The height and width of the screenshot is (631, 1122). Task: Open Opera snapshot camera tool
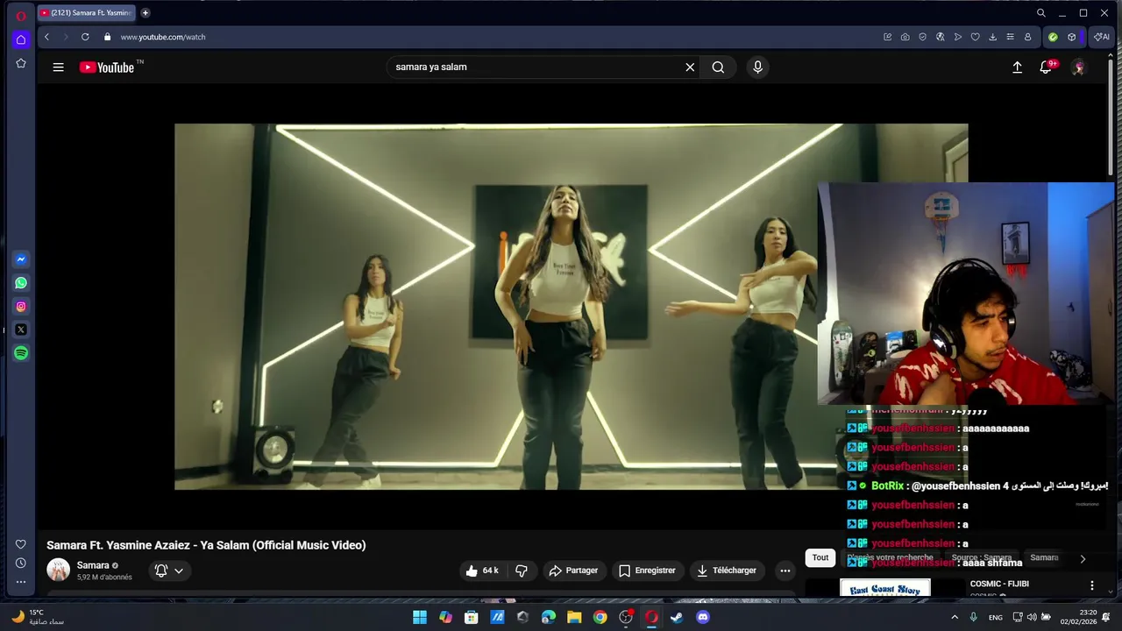click(905, 37)
